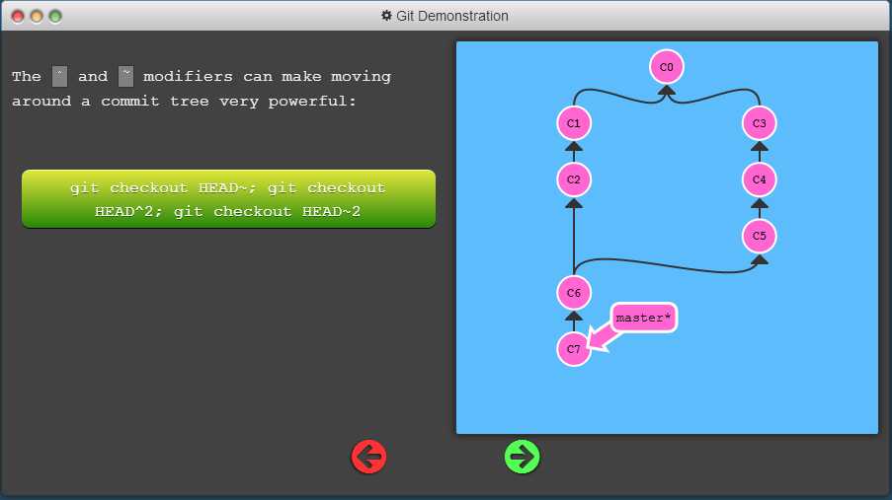The width and height of the screenshot is (892, 500).
Task: Click the master* branch label
Action: tap(643, 318)
